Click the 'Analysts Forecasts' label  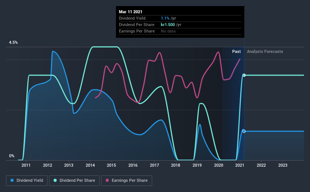(x=265, y=51)
